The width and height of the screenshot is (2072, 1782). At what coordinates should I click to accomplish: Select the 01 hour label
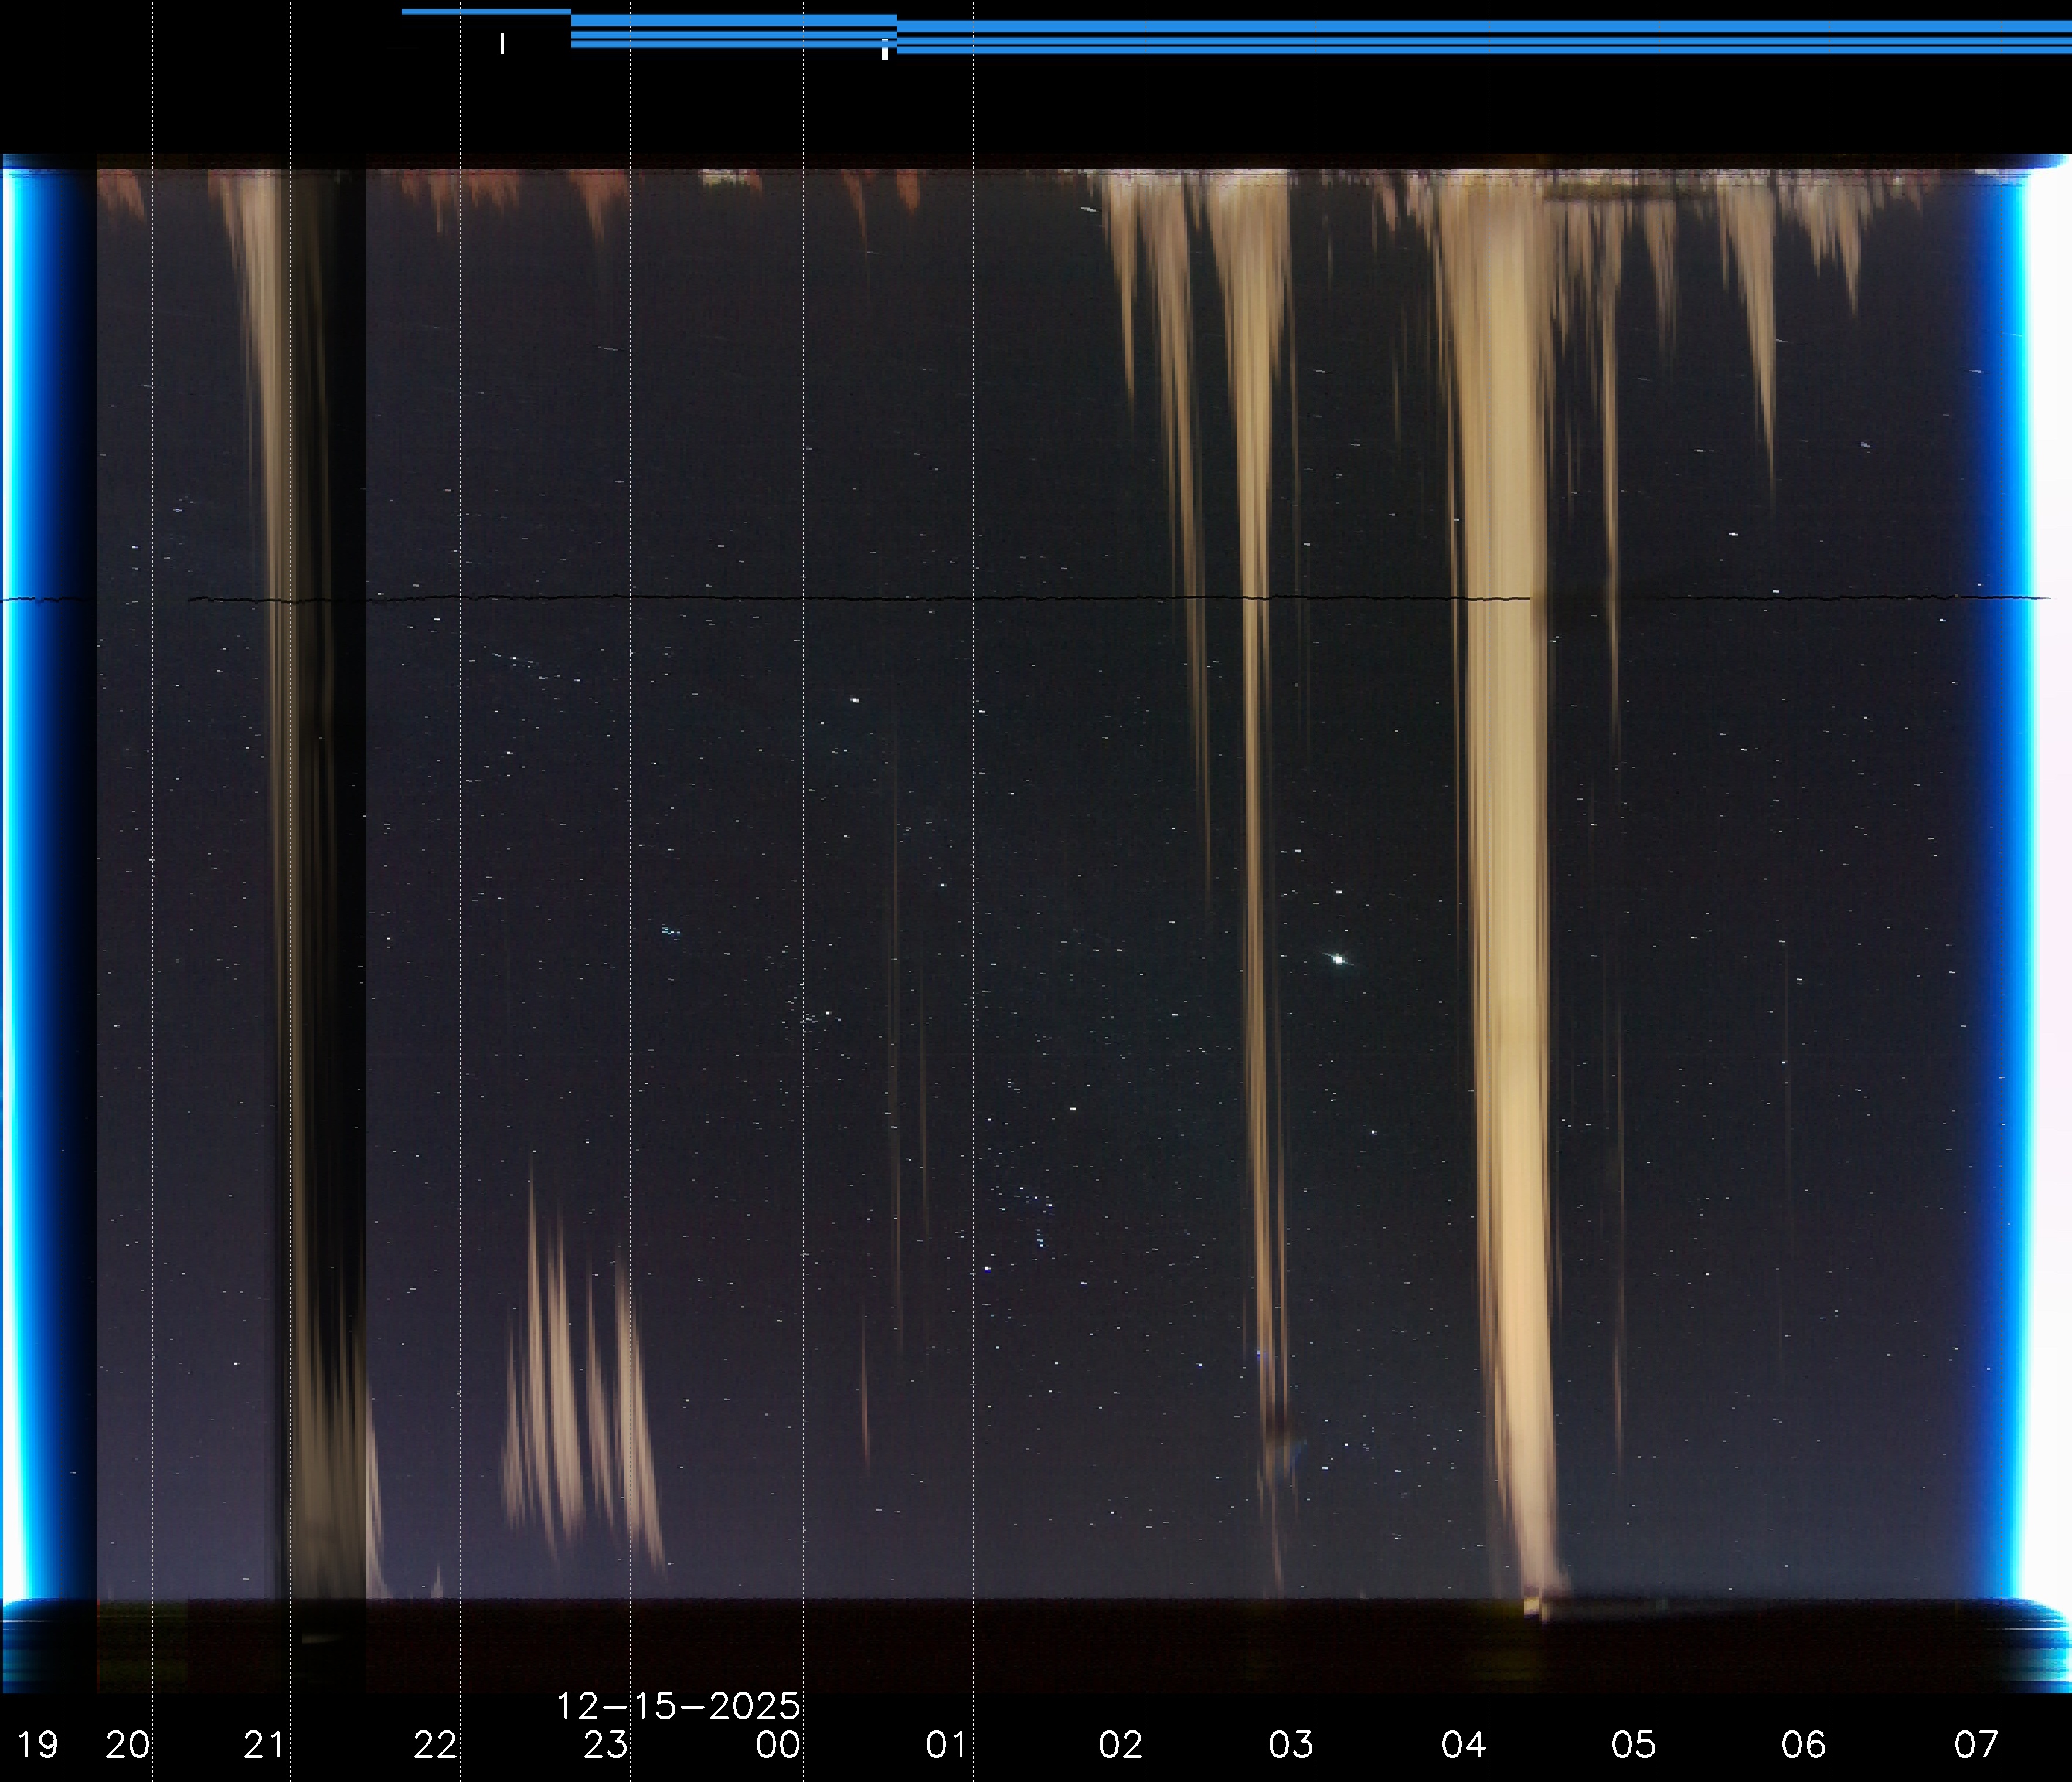(x=946, y=1745)
